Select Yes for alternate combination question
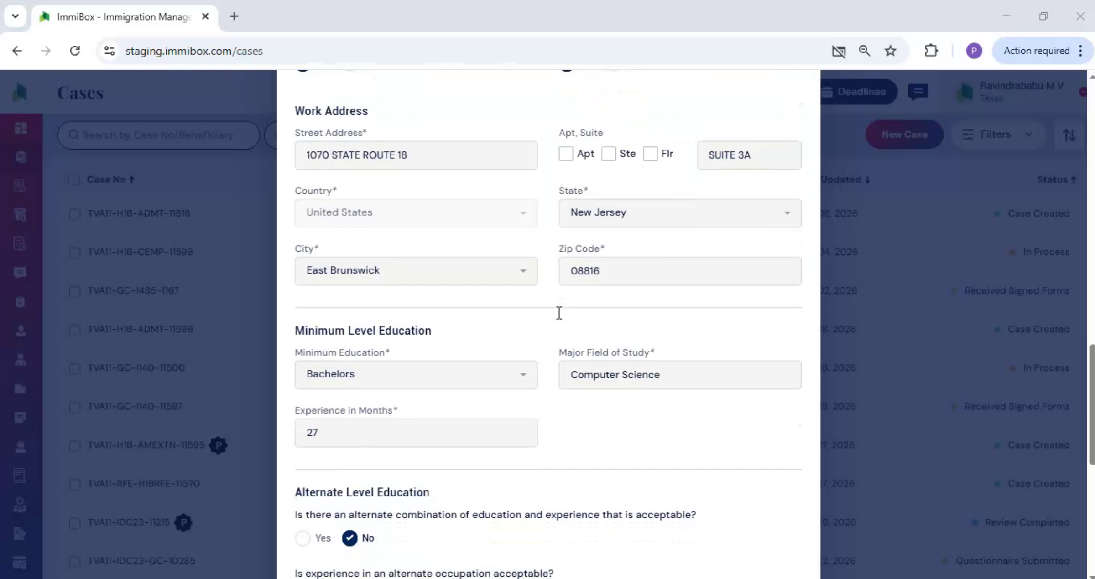The image size is (1095, 579). [302, 538]
